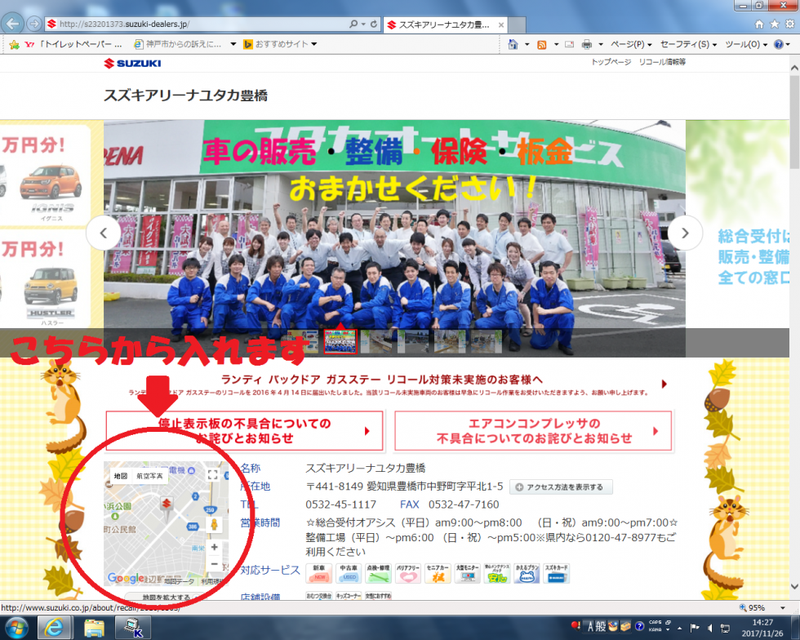Image resolution: width=800 pixels, height=640 pixels.
Task: Open the Home button dropdown arrow
Action: click(x=527, y=44)
